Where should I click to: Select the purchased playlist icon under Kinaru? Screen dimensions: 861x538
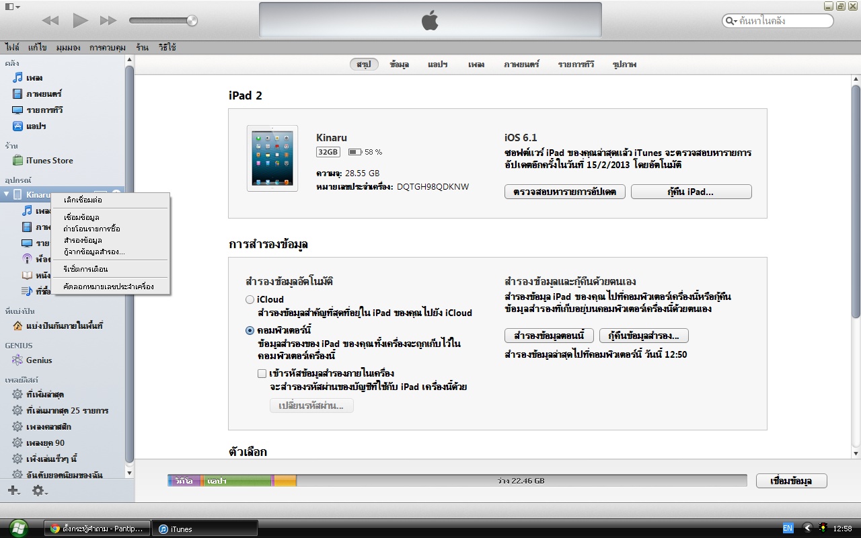click(x=27, y=291)
